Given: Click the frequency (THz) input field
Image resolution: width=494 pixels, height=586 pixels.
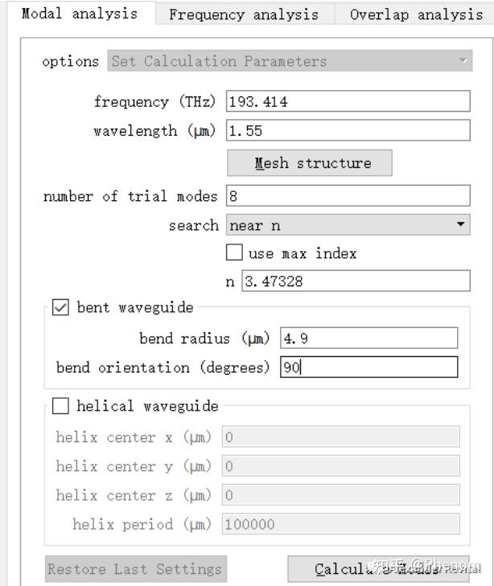Looking at the screenshot, I should click(x=348, y=101).
